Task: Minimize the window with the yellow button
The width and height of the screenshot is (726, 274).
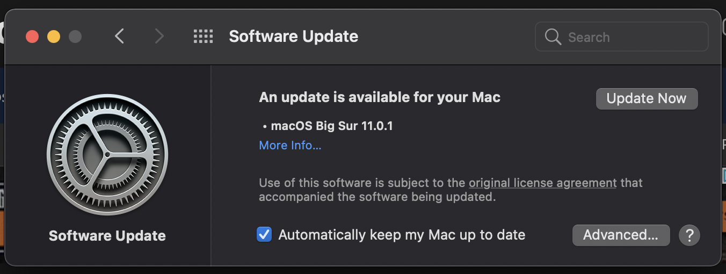Action: [54, 37]
